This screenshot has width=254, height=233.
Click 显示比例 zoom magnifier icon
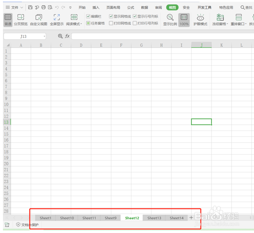(170, 20)
